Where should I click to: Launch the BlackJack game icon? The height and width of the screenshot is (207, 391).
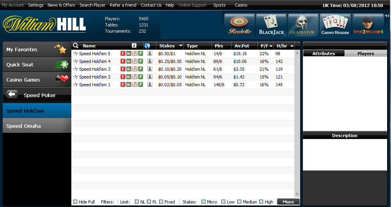click(271, 25)
